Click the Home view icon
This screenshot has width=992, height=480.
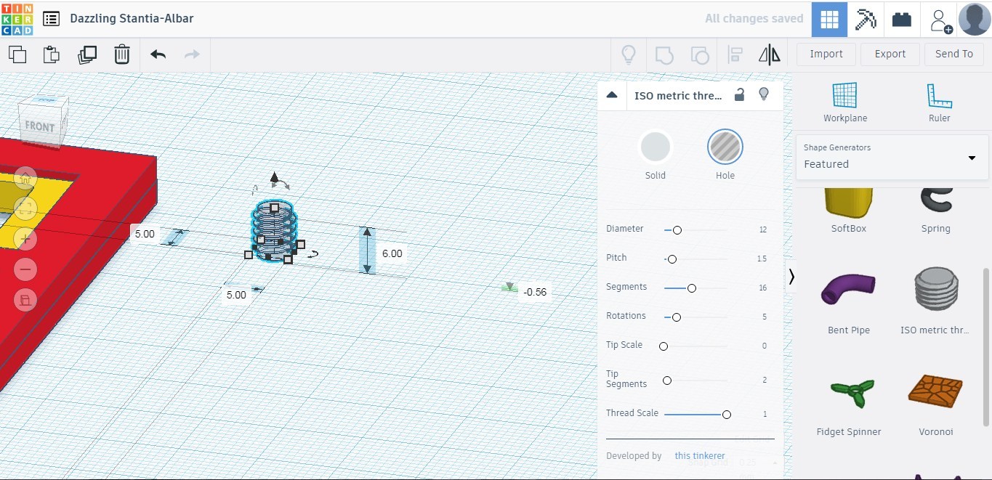tap(25, 176)
